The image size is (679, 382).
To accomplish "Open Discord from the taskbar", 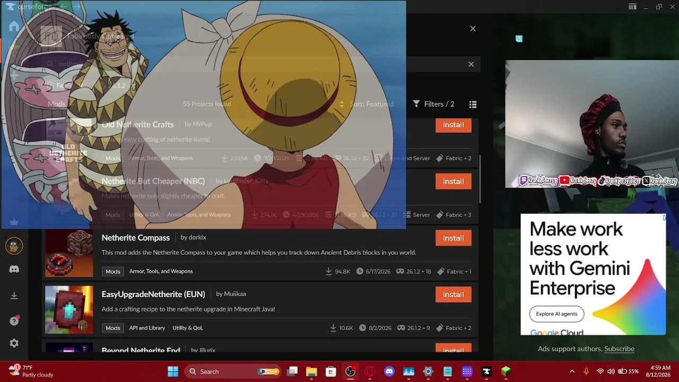I will (x=389, y=371).
